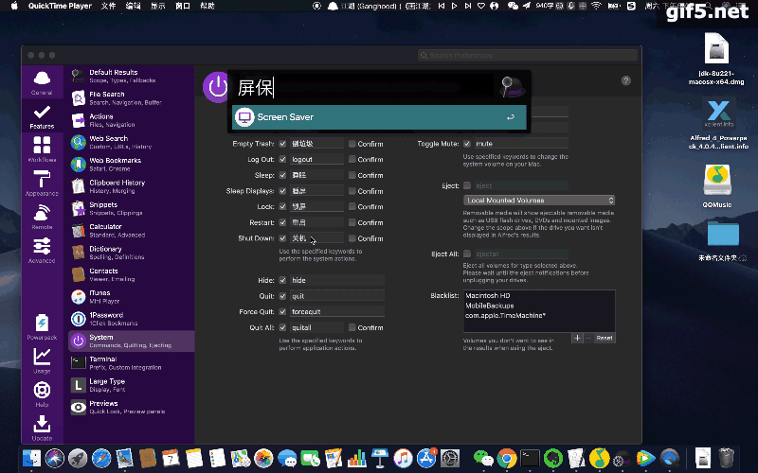The width and height of the screenshot is (758, 473).
Task: Open the 编辑 menu
Action: tap(133, 6)
